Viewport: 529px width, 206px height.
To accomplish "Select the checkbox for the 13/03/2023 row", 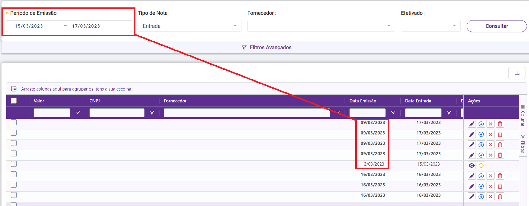I will click(14, 164).
